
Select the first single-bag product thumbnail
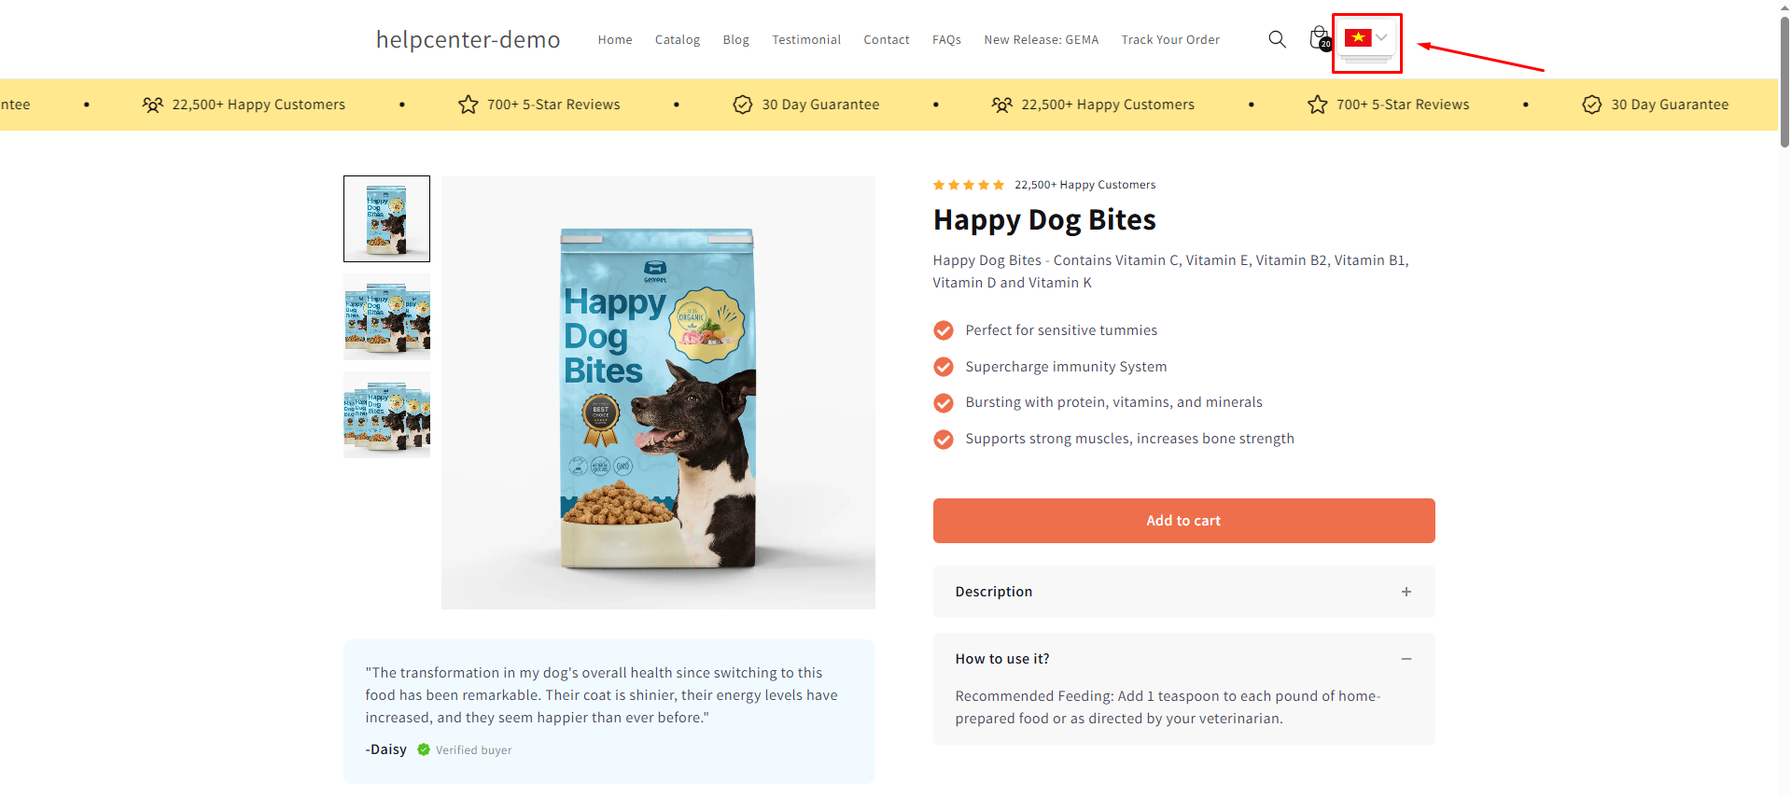[x=386, y=218]
